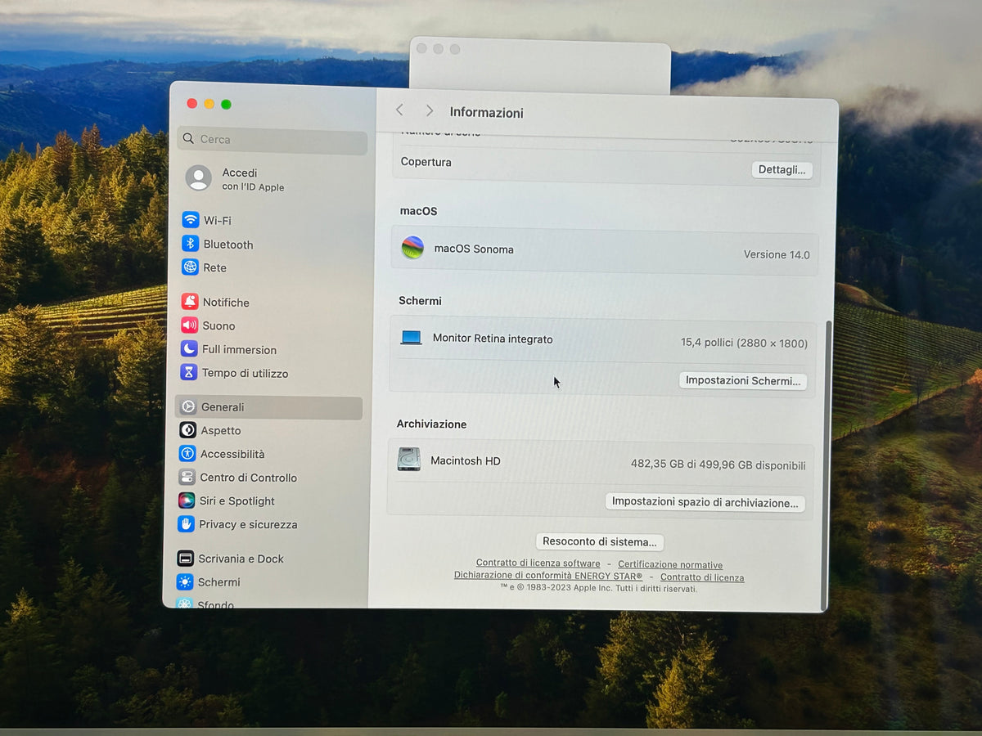The height and width of the screenshot is (736, 982).
Task: Open Certificazione normative link
Action: coord(670,564)
